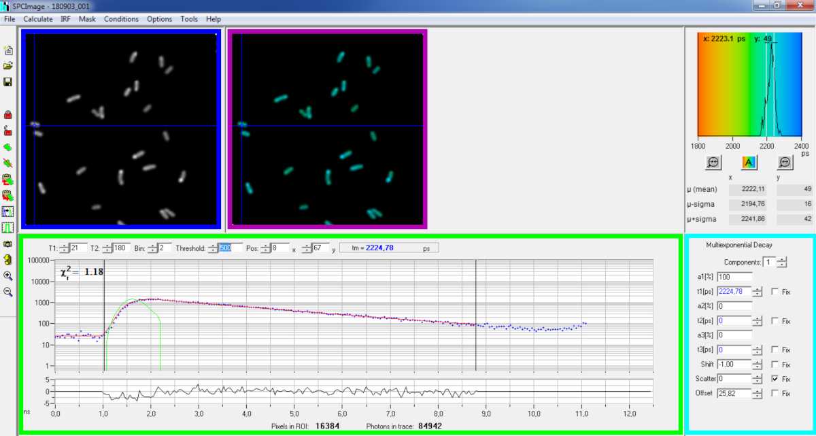Enable the Fix checkbox for t1[ps]

coord(775,292)
